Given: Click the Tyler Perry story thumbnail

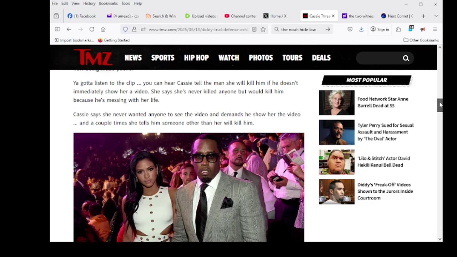Looking at the screenshot, I should [x=337, y=132].
